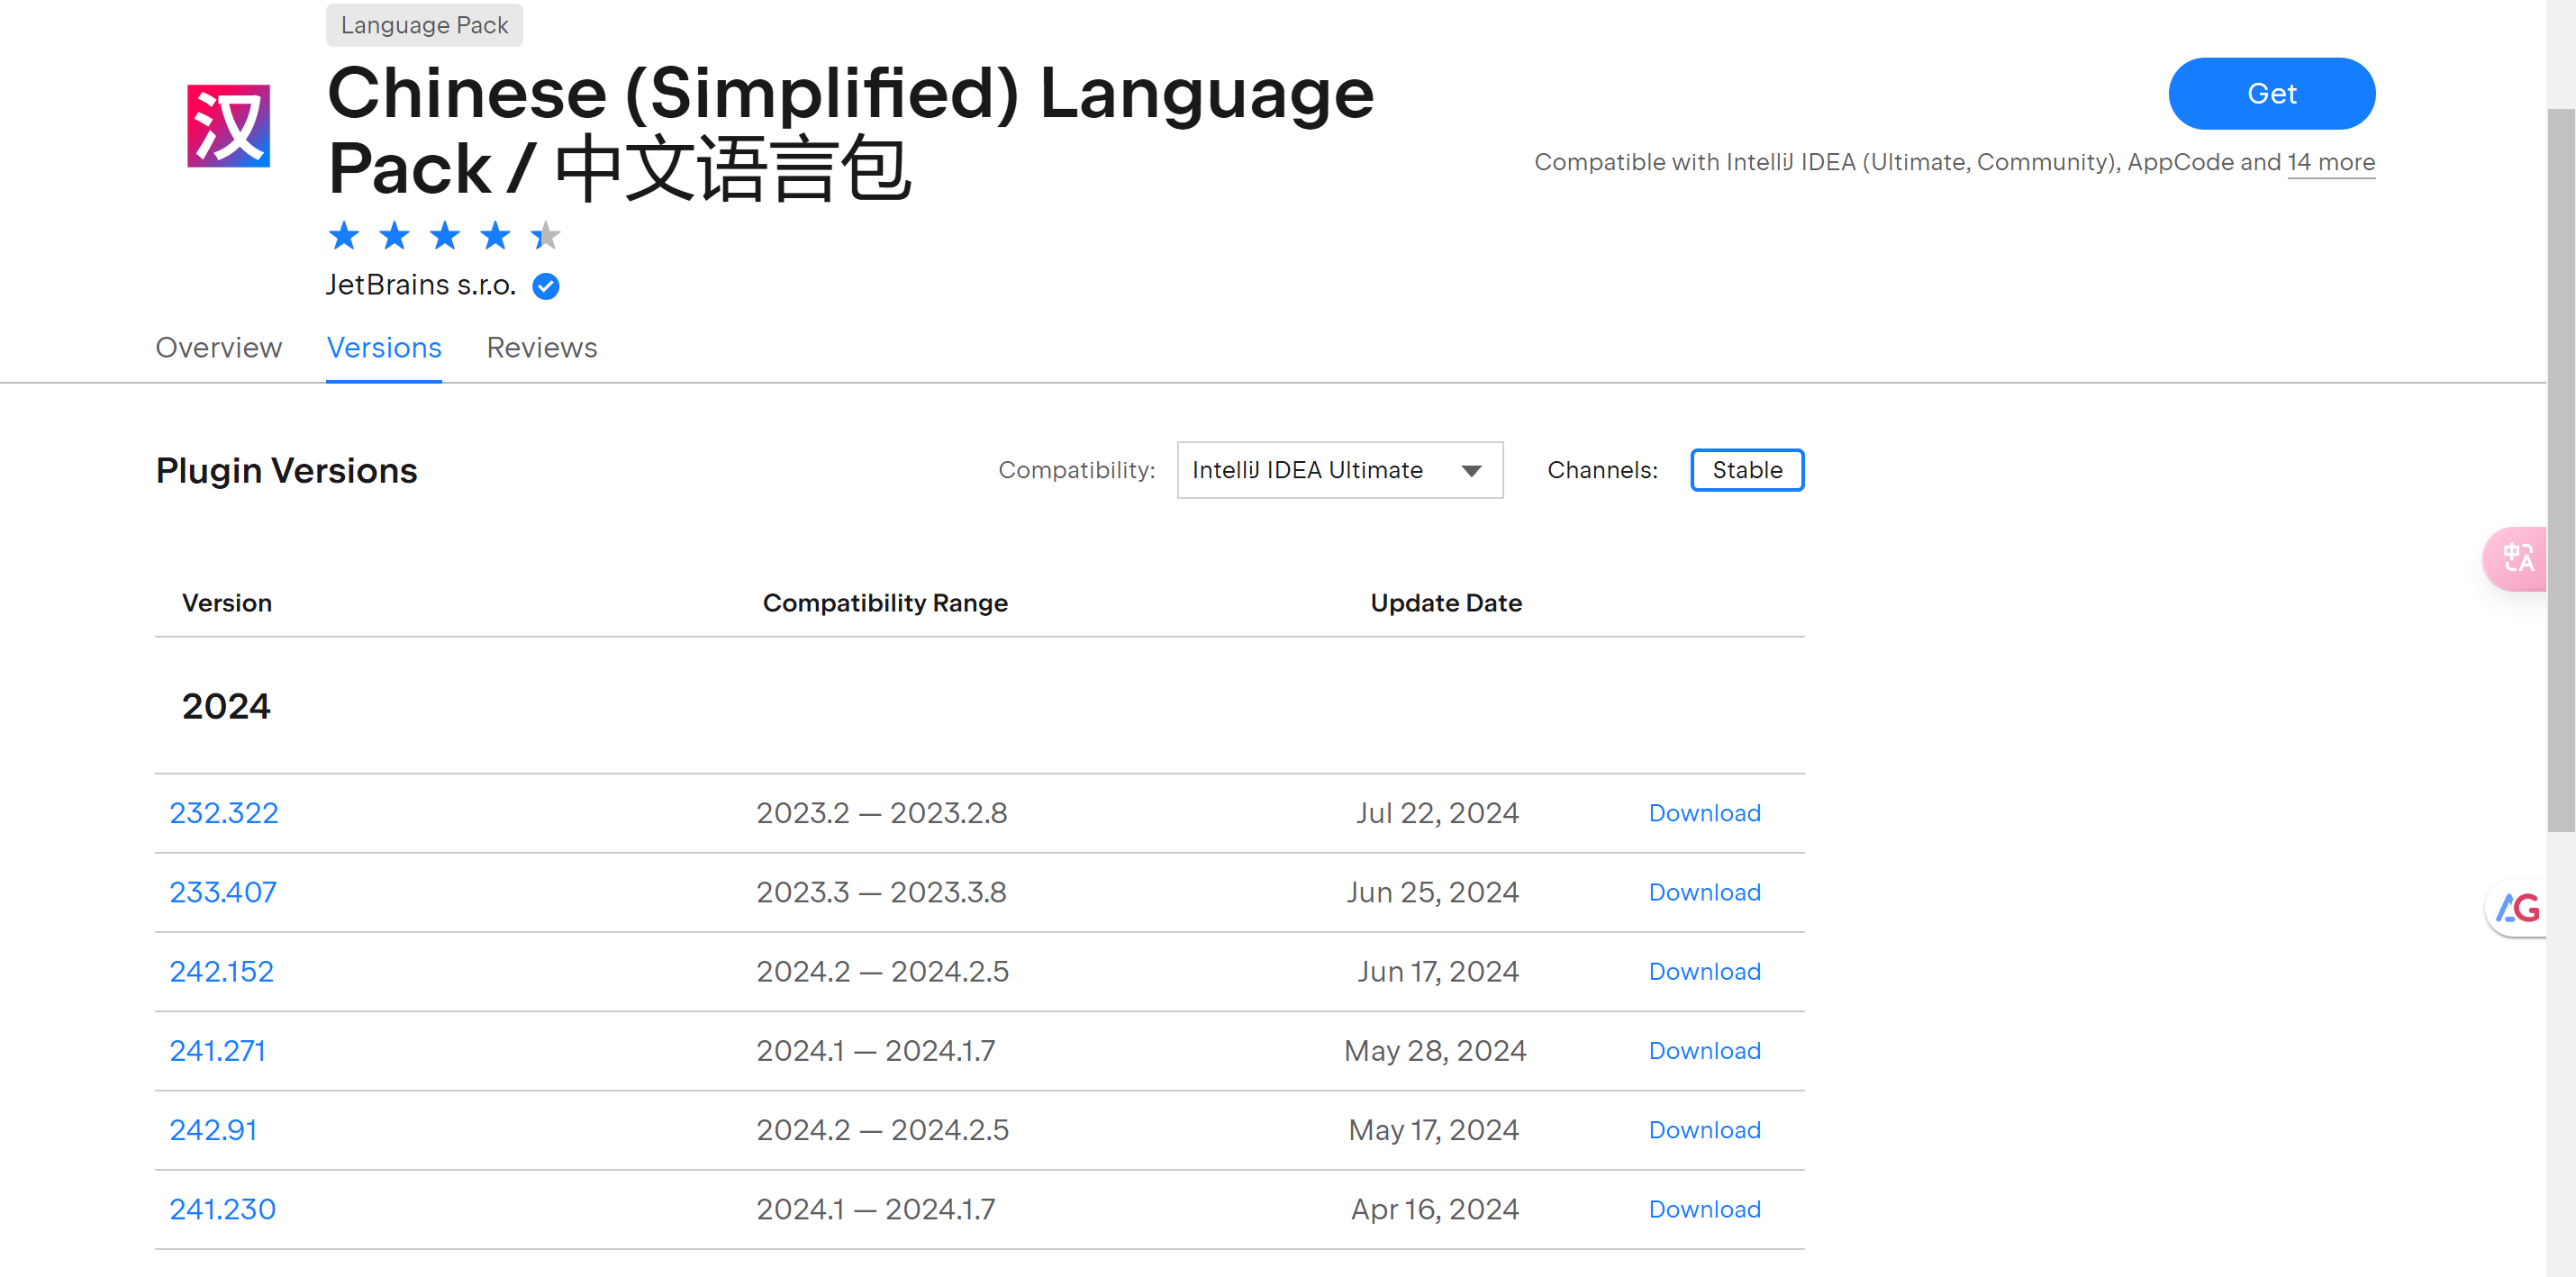Open version 242.152 details link

click(221, 971)
